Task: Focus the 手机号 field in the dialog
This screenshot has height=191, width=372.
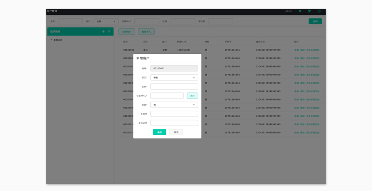Action: (174, 114)
